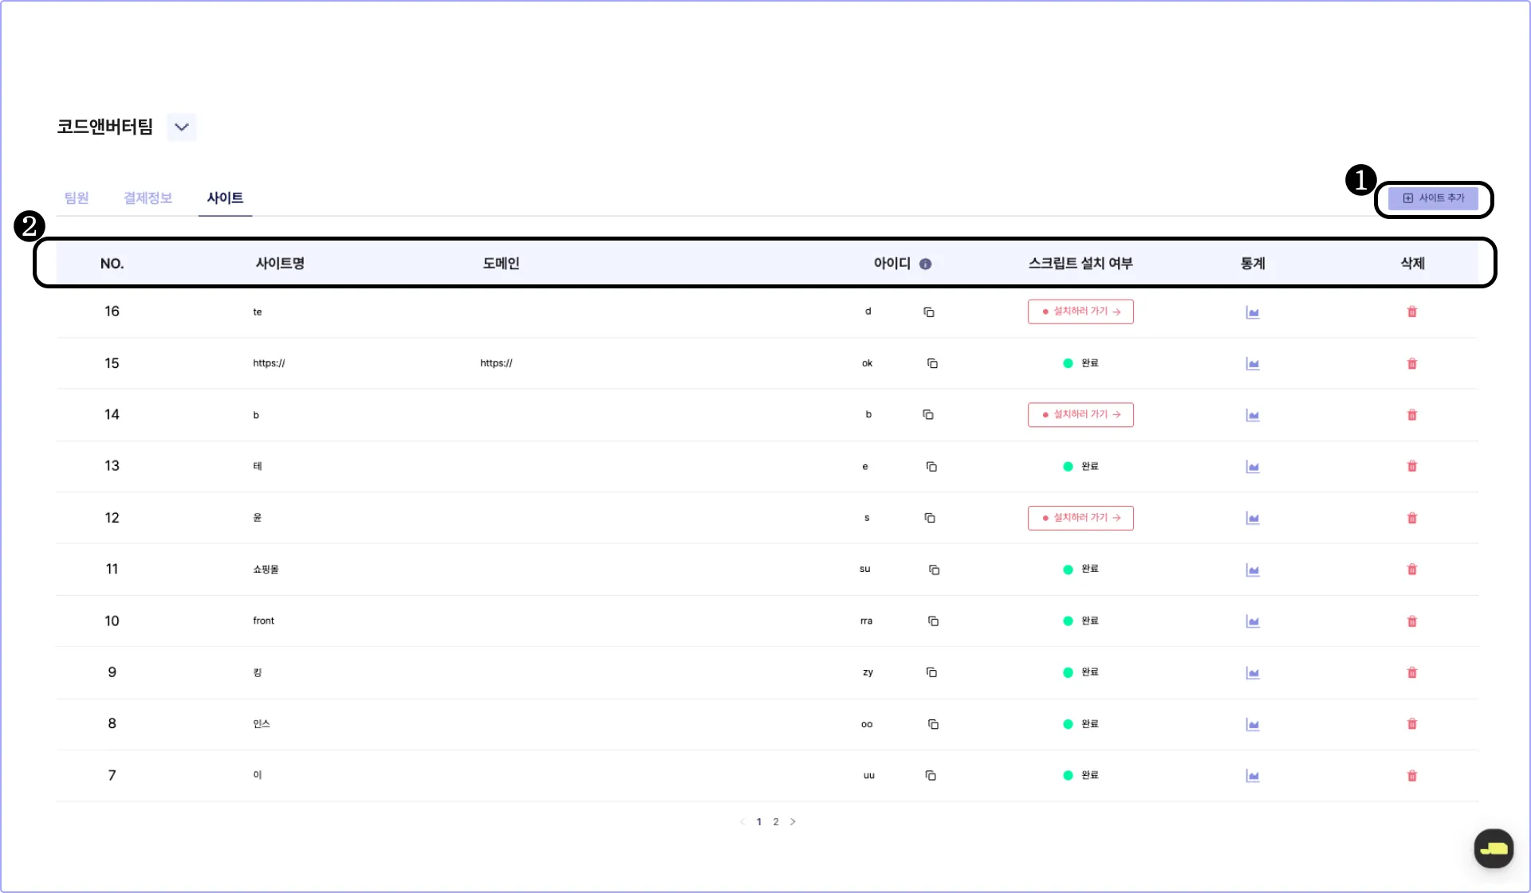
Task: Click 설치하러 가기 for site 14
Action: (x=1080, y=414)
